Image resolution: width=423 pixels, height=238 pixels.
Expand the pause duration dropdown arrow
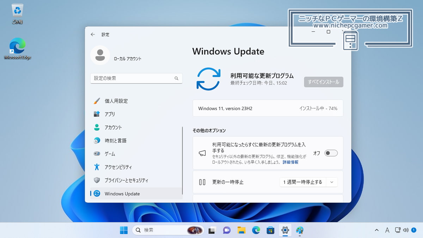pos(331,182)
